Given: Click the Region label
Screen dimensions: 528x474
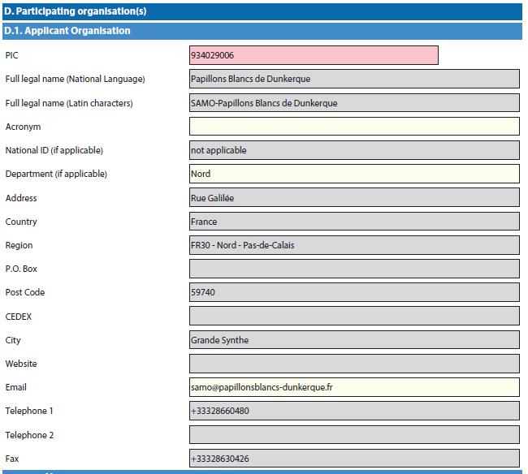Looking at the screenshot, I should (x=19, y=245).
